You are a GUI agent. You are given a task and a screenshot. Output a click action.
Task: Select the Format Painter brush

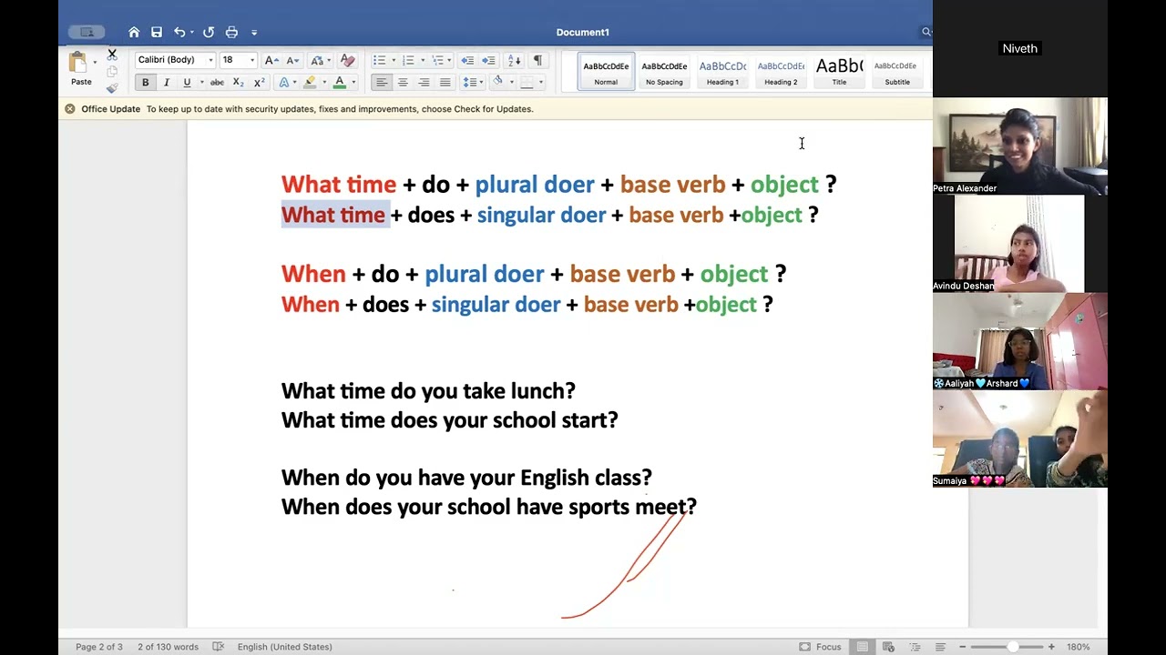click(112, 88)
